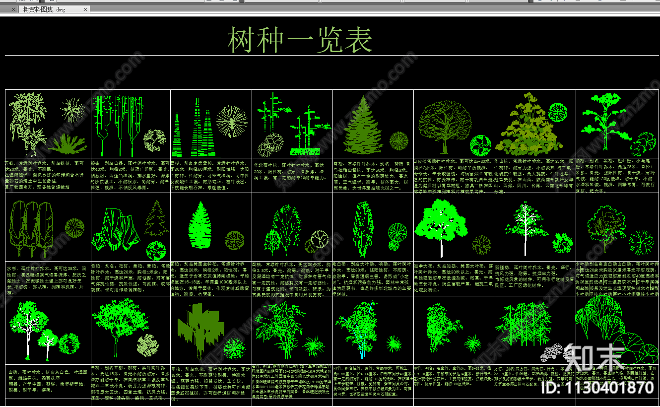Screen dimensions: 660x407
Task: Pick the 雪松 circular plan-view symbol
Action: coord(399,141)
